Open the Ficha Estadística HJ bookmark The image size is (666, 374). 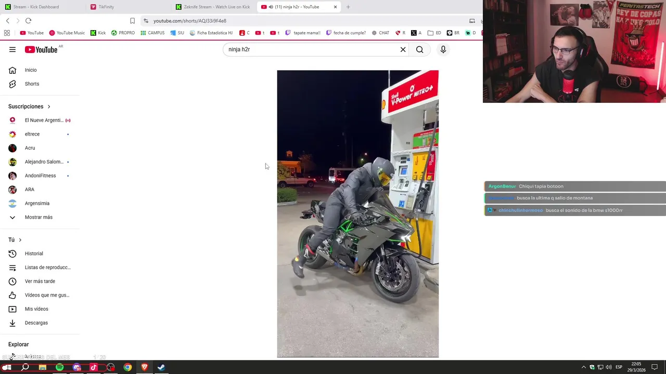click(211, 33)
